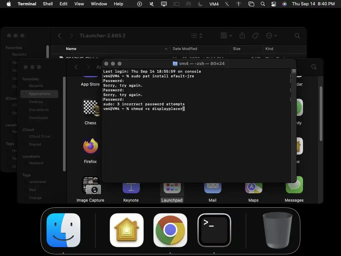Open Siri from the menu bar
The image size is (341, 256).
(284, 4)
